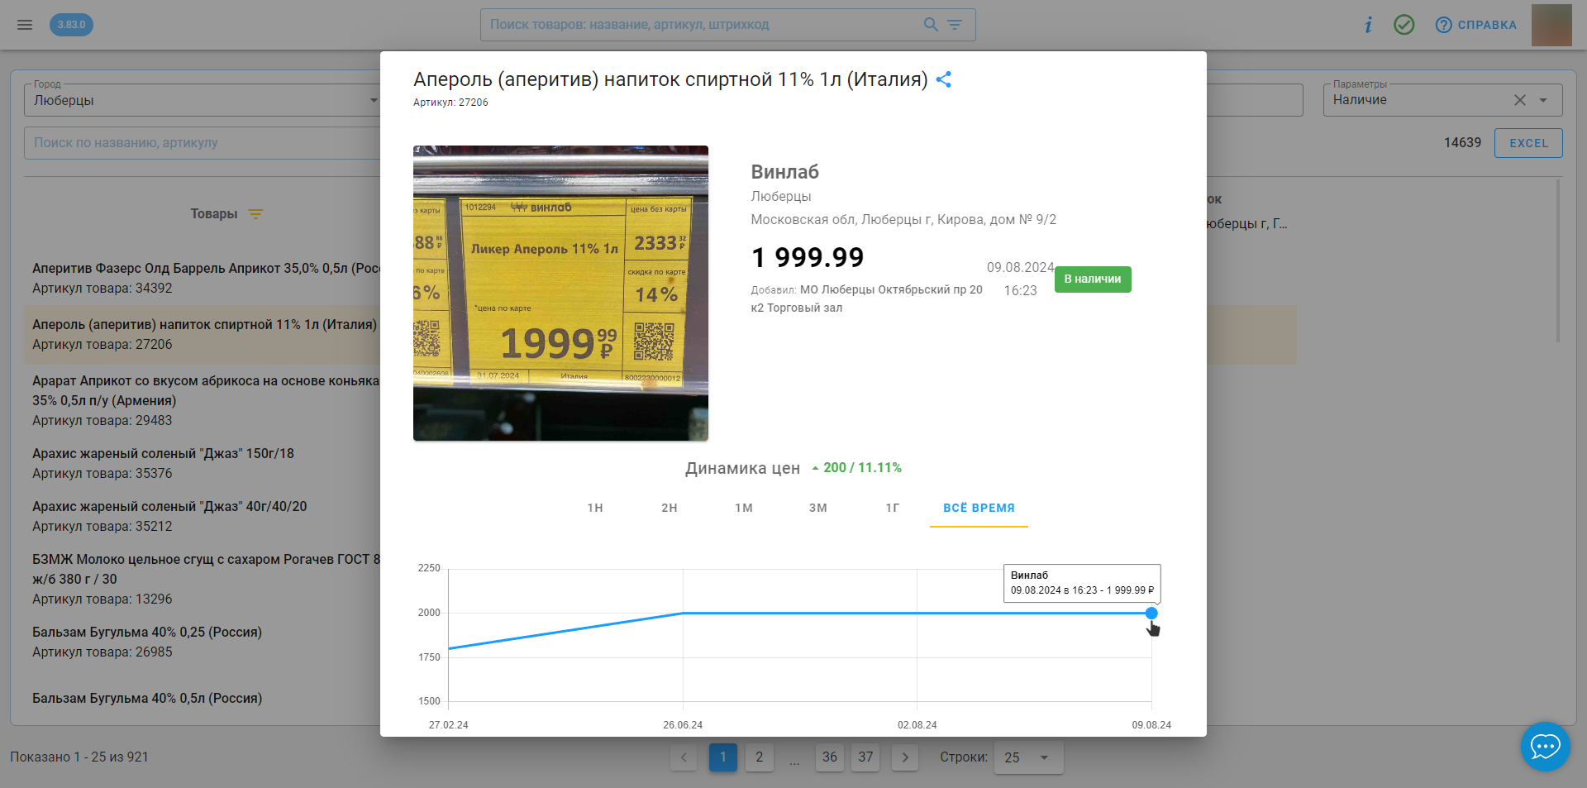Share the Апероль product via share icon
Viewport: 1587px width, 788px height.
point(944,79)
